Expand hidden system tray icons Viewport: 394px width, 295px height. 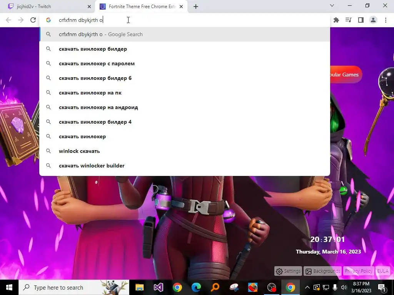point(307,287)
